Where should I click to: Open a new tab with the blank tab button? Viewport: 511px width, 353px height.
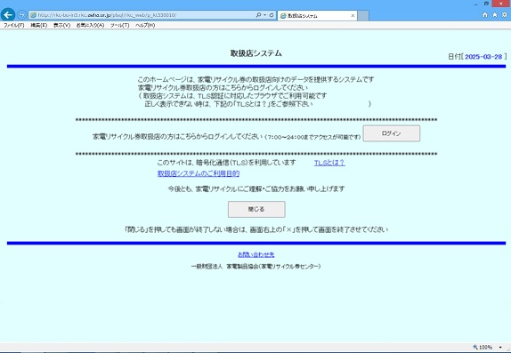(x=363, y=16)
